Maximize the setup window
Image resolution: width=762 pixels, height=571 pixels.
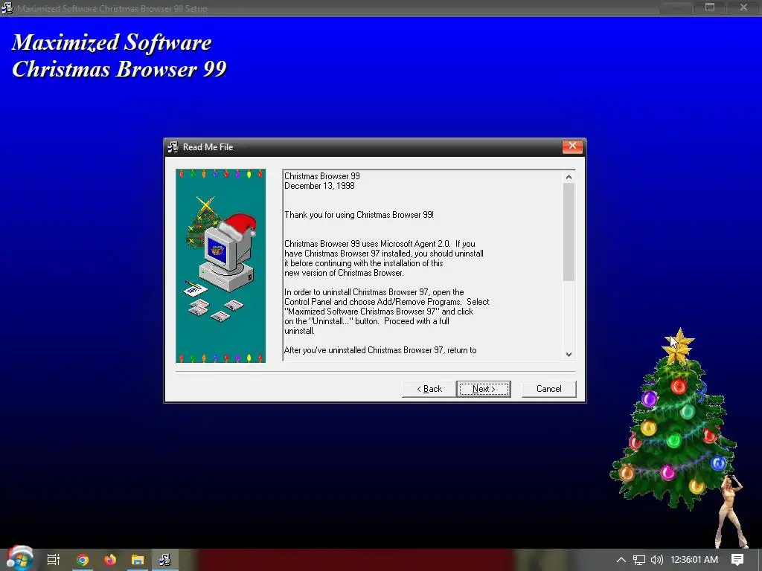710,7
